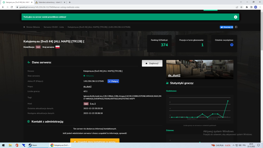Click the Polish flag server country icon
The width and height of the screenshot is (263, 148).
point(58,47)
